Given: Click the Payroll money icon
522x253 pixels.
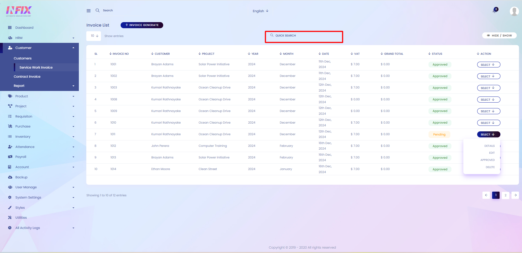Looking at the screenshot, I should coord(10,157).
